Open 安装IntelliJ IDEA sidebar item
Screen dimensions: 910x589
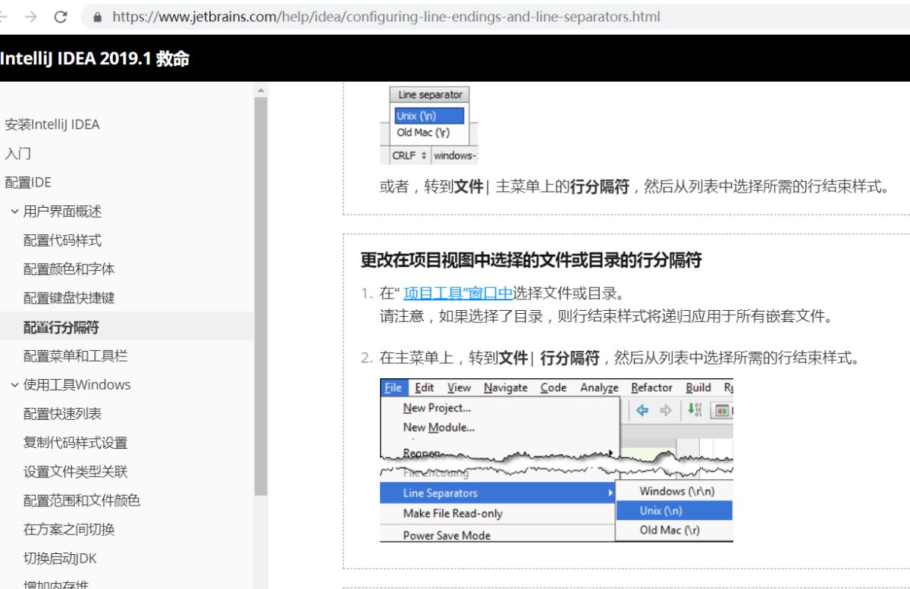point(52,124)
